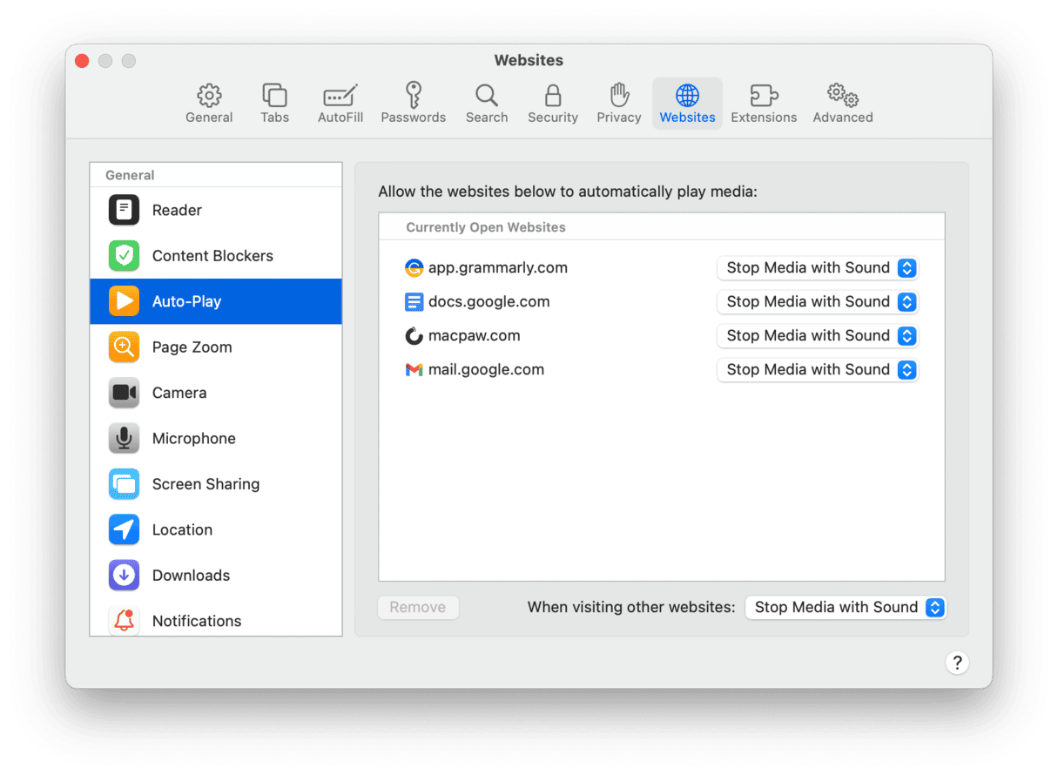Click the Reader sidebar icon
The width and height of the screenshot is (1058, 775).
124,210
